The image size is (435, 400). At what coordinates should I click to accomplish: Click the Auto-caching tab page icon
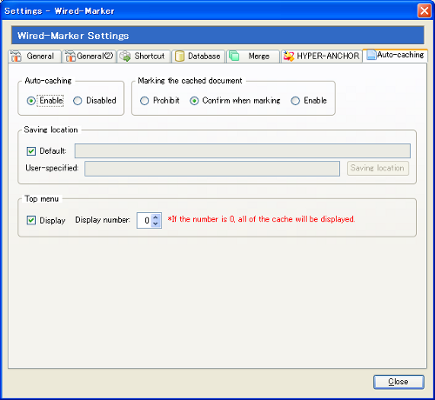[371, 55]
